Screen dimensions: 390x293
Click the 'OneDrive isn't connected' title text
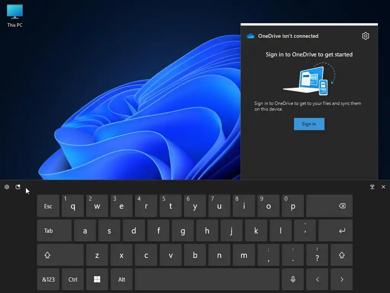(x=288, y=36)
